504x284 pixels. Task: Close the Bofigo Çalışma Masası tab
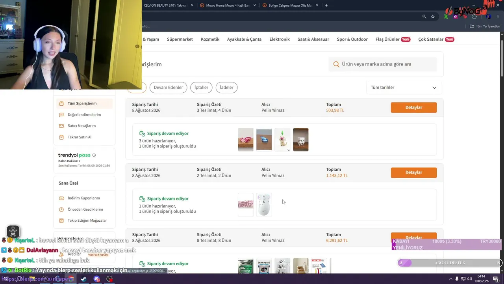pos(317,6)
